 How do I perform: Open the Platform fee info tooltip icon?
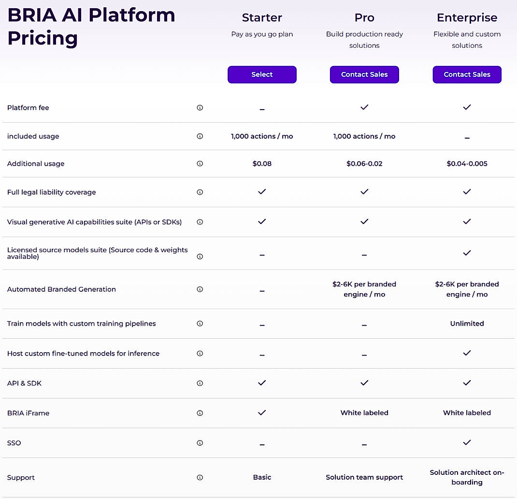(x=200, y=108)
